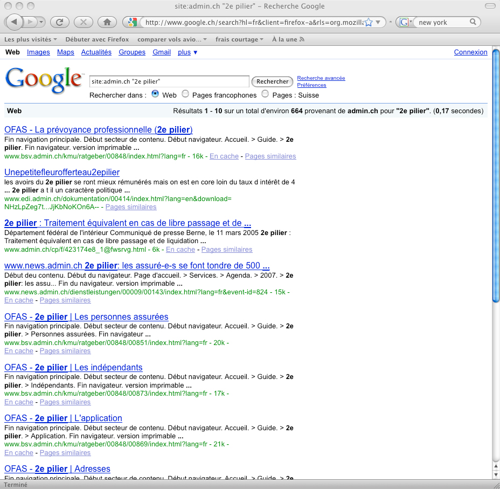
Task: Open the www.news.admin.ch 2e pilier result
Action: tap(137, 265)
